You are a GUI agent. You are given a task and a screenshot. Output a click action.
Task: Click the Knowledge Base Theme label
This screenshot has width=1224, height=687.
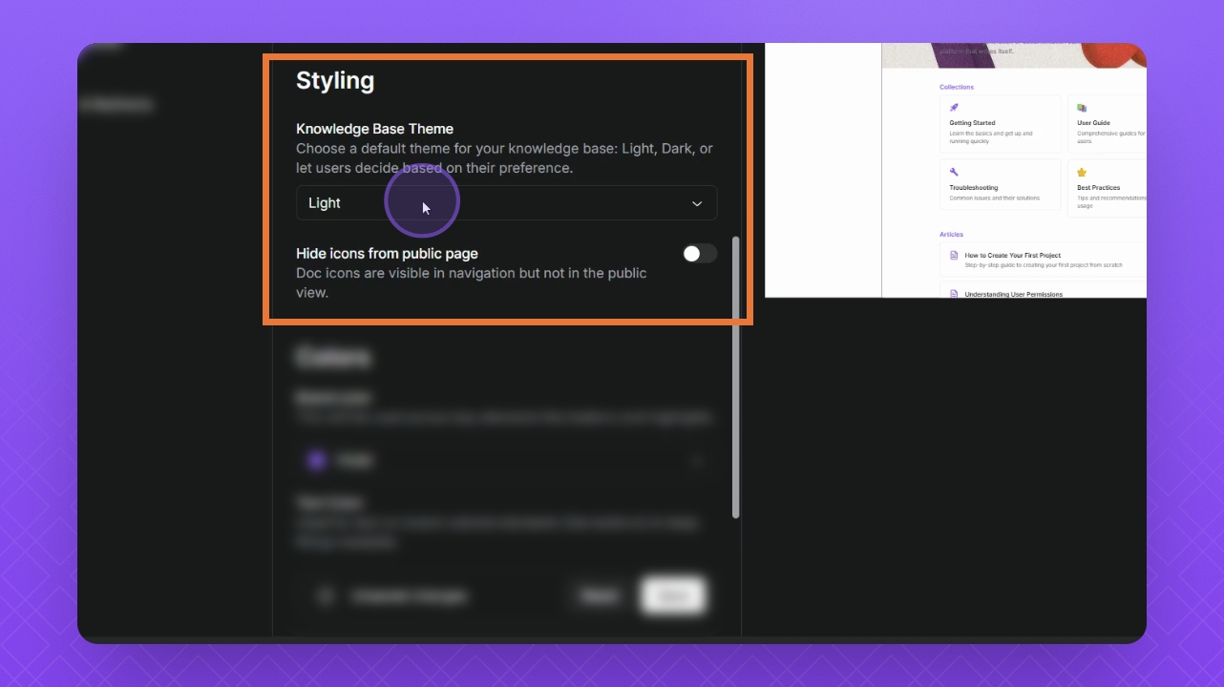tap(375, 129)
